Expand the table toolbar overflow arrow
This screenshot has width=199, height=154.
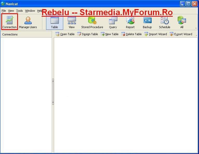pos(196,35)
